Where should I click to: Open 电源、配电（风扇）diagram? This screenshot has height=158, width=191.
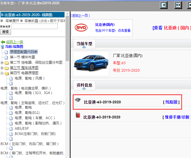30,78
